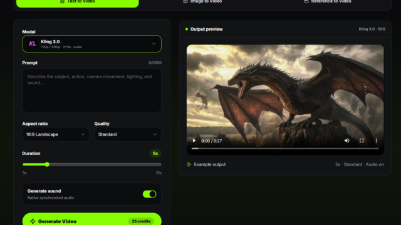Click the 3s minimum duration label

[x=24, y=173]
